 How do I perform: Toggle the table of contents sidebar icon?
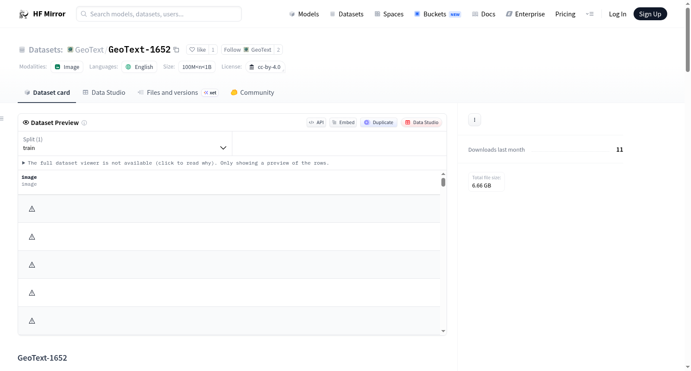(x=2, y=118)
